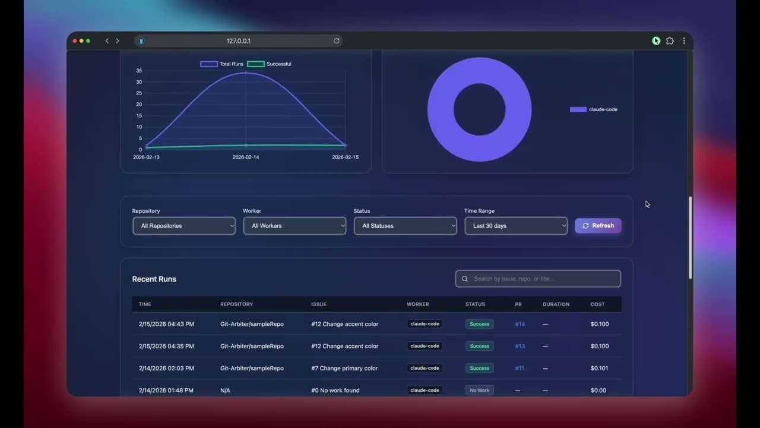Open the All Workers dropdown
This screenshot has width=760, height=428.
(294, 225)
